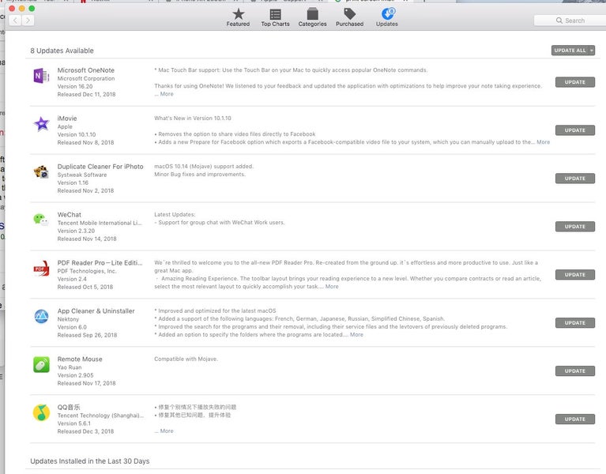Click the iMovie app icon
The height and width of the screenshot is (474, 606).
(x=41, y=124)
